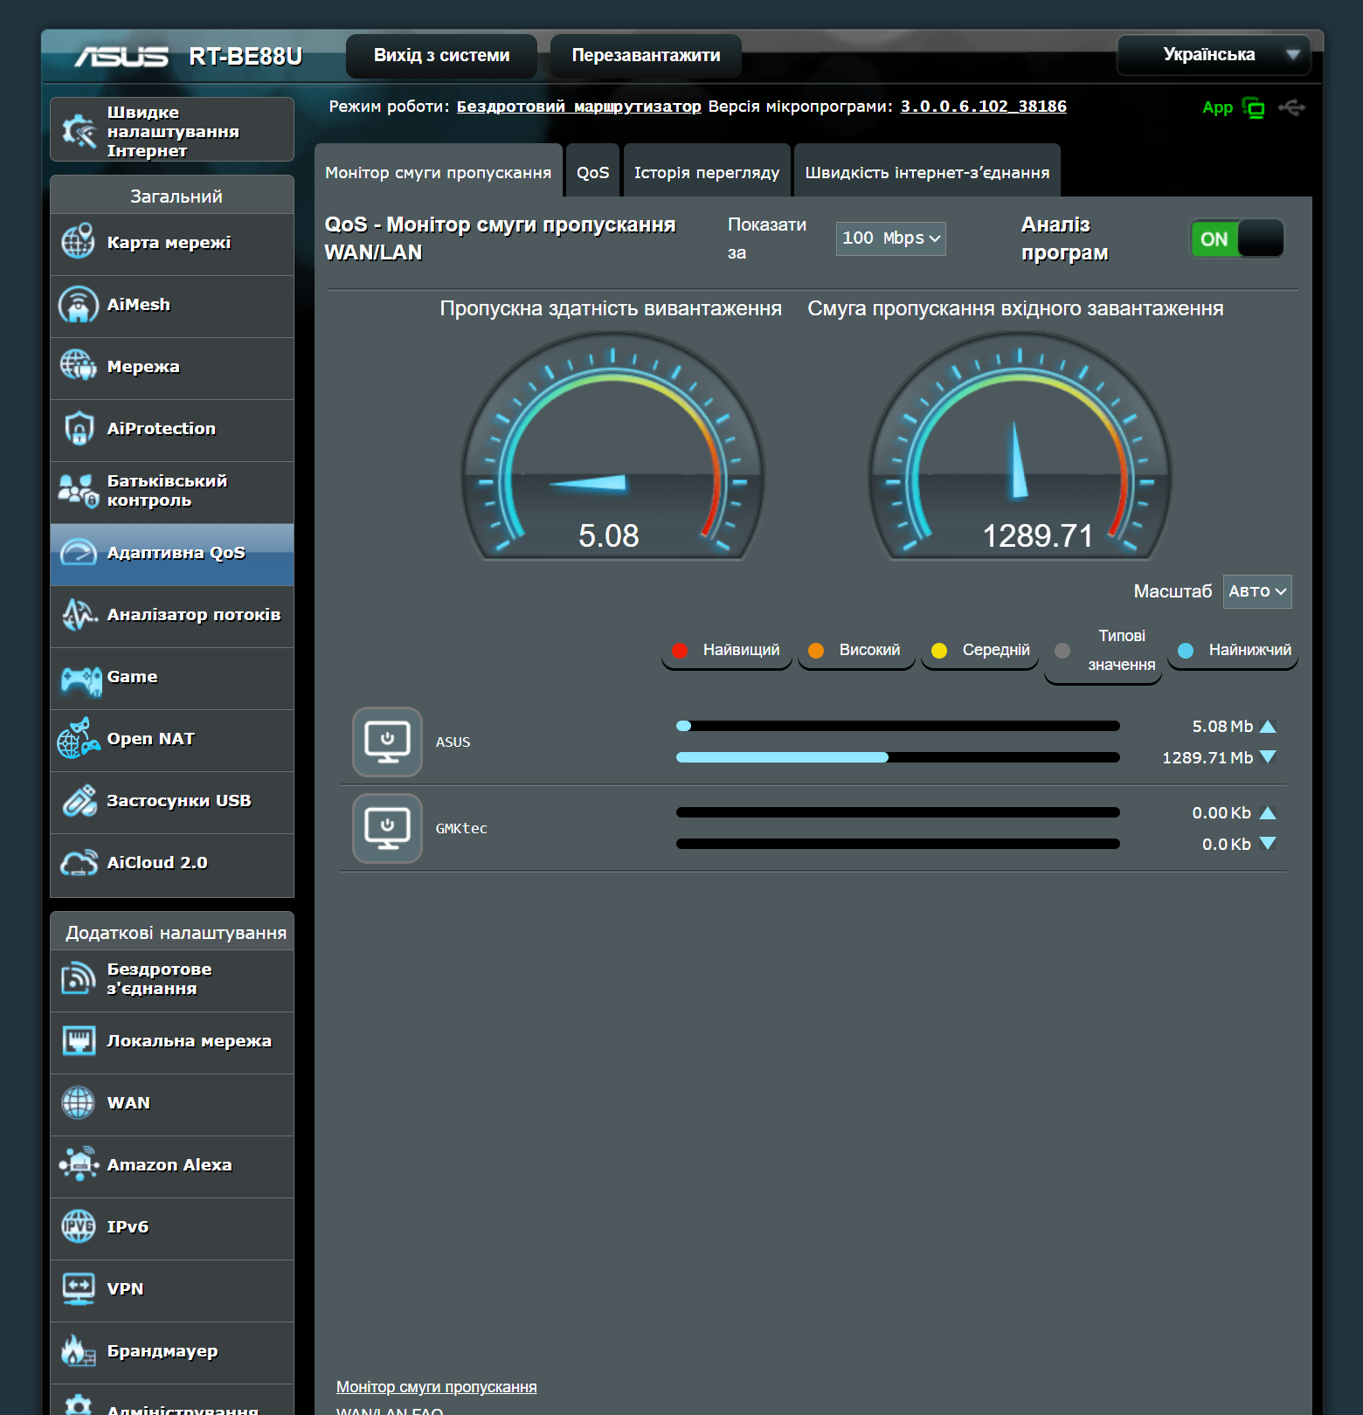Image resolution: width=1363 pixels, height=1415 pixels.
Task: Open the VPN sidebar icon
Action: coord(79,1289)
